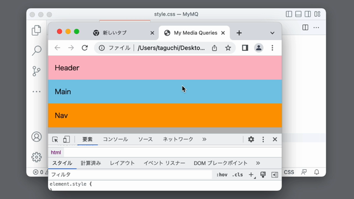354x199 pixels.
Task: Toggle VS Code primary sidebar layout icon
Action: (289, 14)
